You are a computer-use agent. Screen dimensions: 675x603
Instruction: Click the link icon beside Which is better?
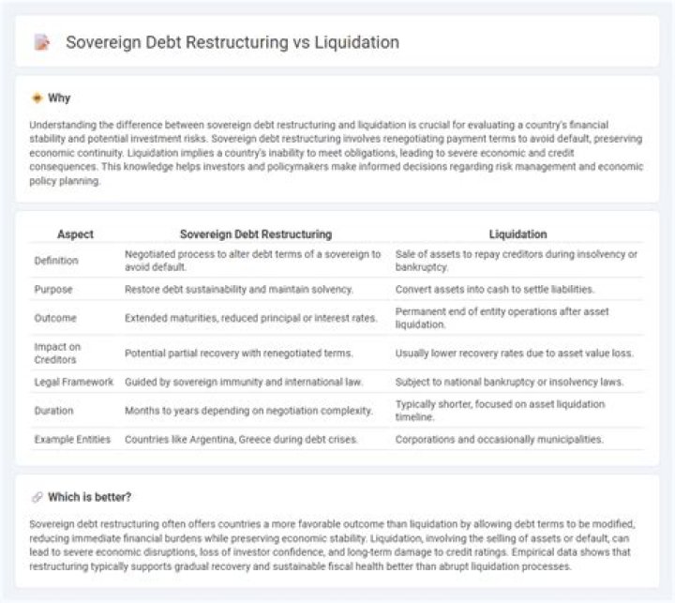coord(37,497)
